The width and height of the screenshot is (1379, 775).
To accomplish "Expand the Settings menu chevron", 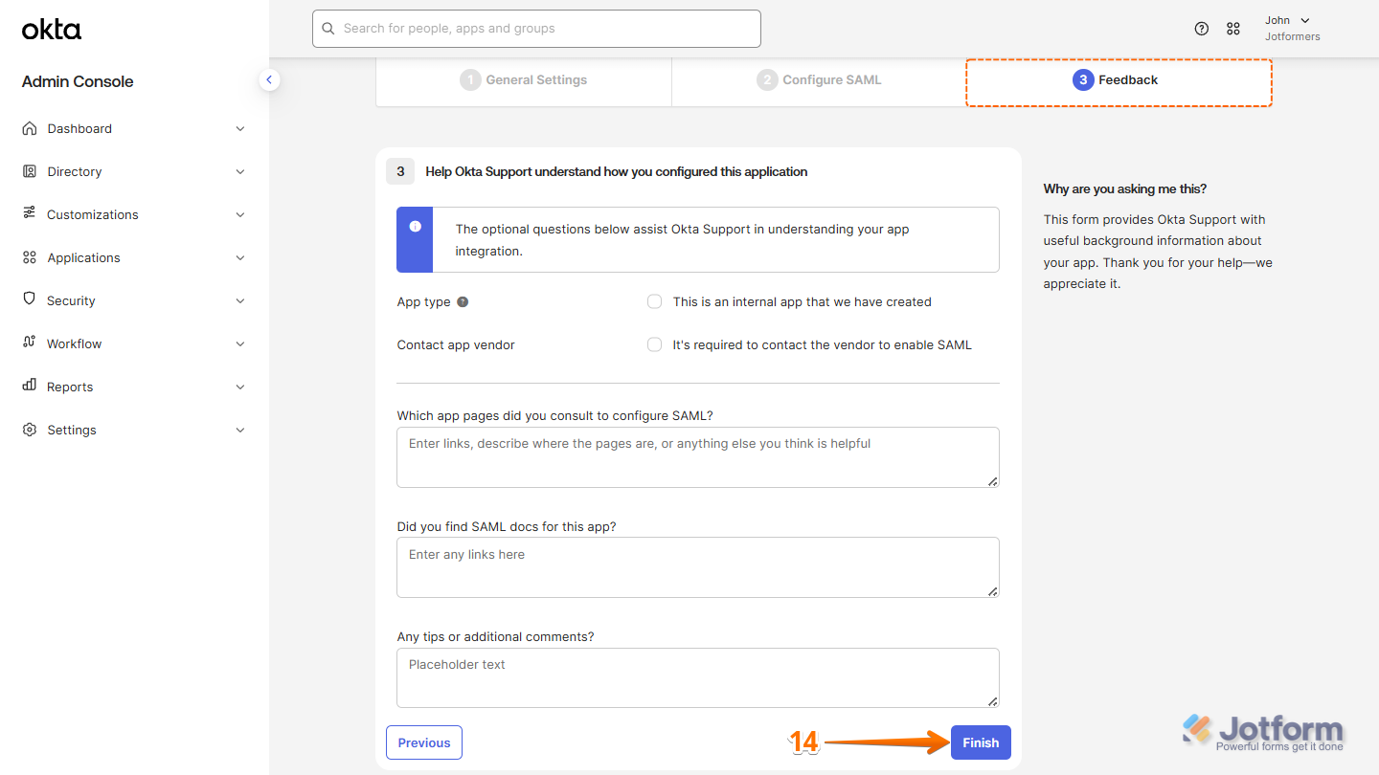I will [240, 431].
